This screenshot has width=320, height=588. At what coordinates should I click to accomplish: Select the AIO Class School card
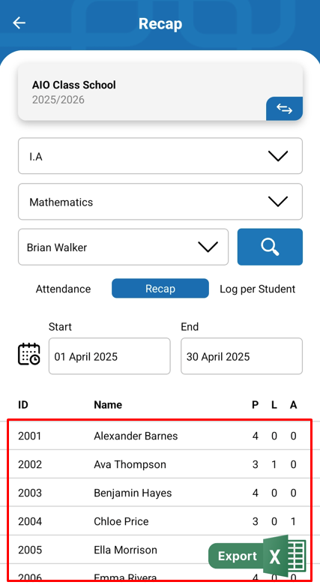[160, 91]
